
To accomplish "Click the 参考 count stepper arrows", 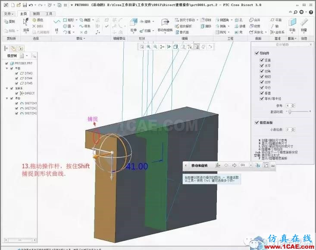I will point(293,106).
